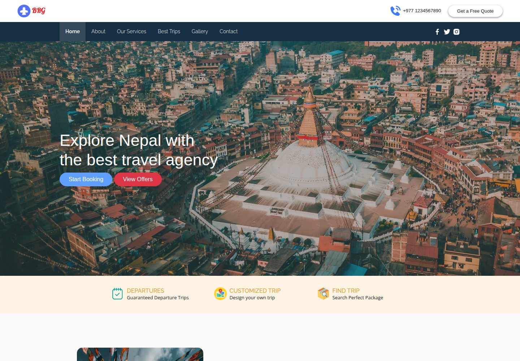Click the Get a Free Quote button
520x361 pixels.
coord(475,11)
